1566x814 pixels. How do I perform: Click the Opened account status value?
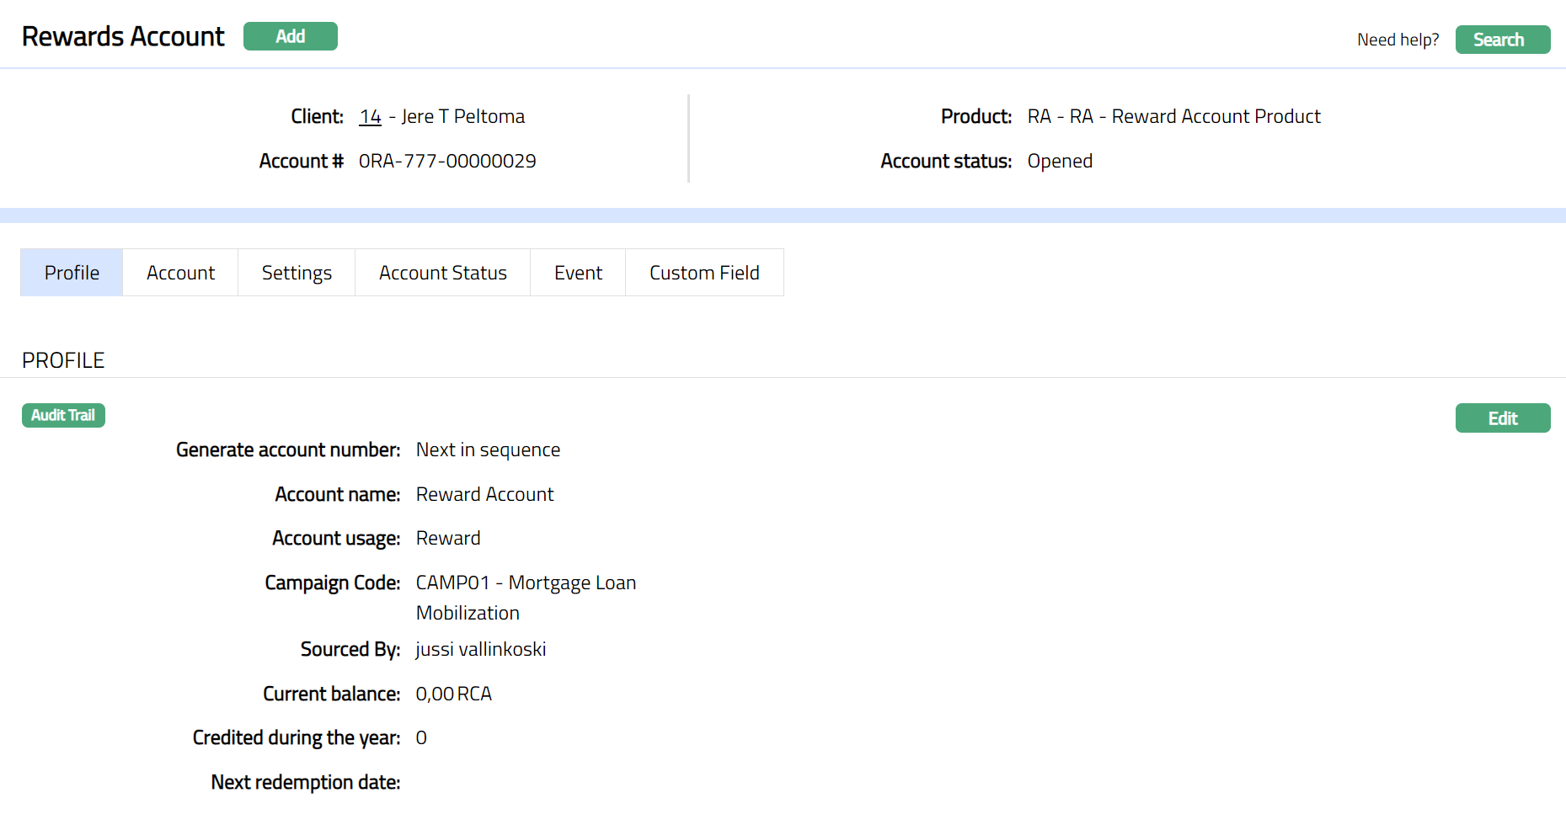pyautogui.click(x=1059, y=161)
